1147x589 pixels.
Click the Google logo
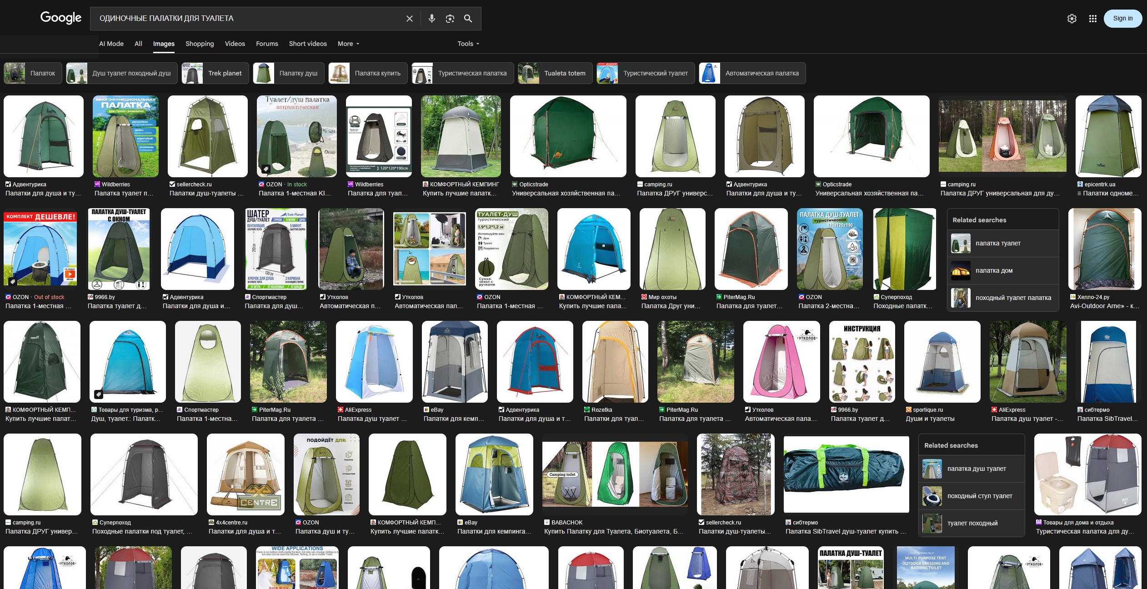tap(61, 18)
